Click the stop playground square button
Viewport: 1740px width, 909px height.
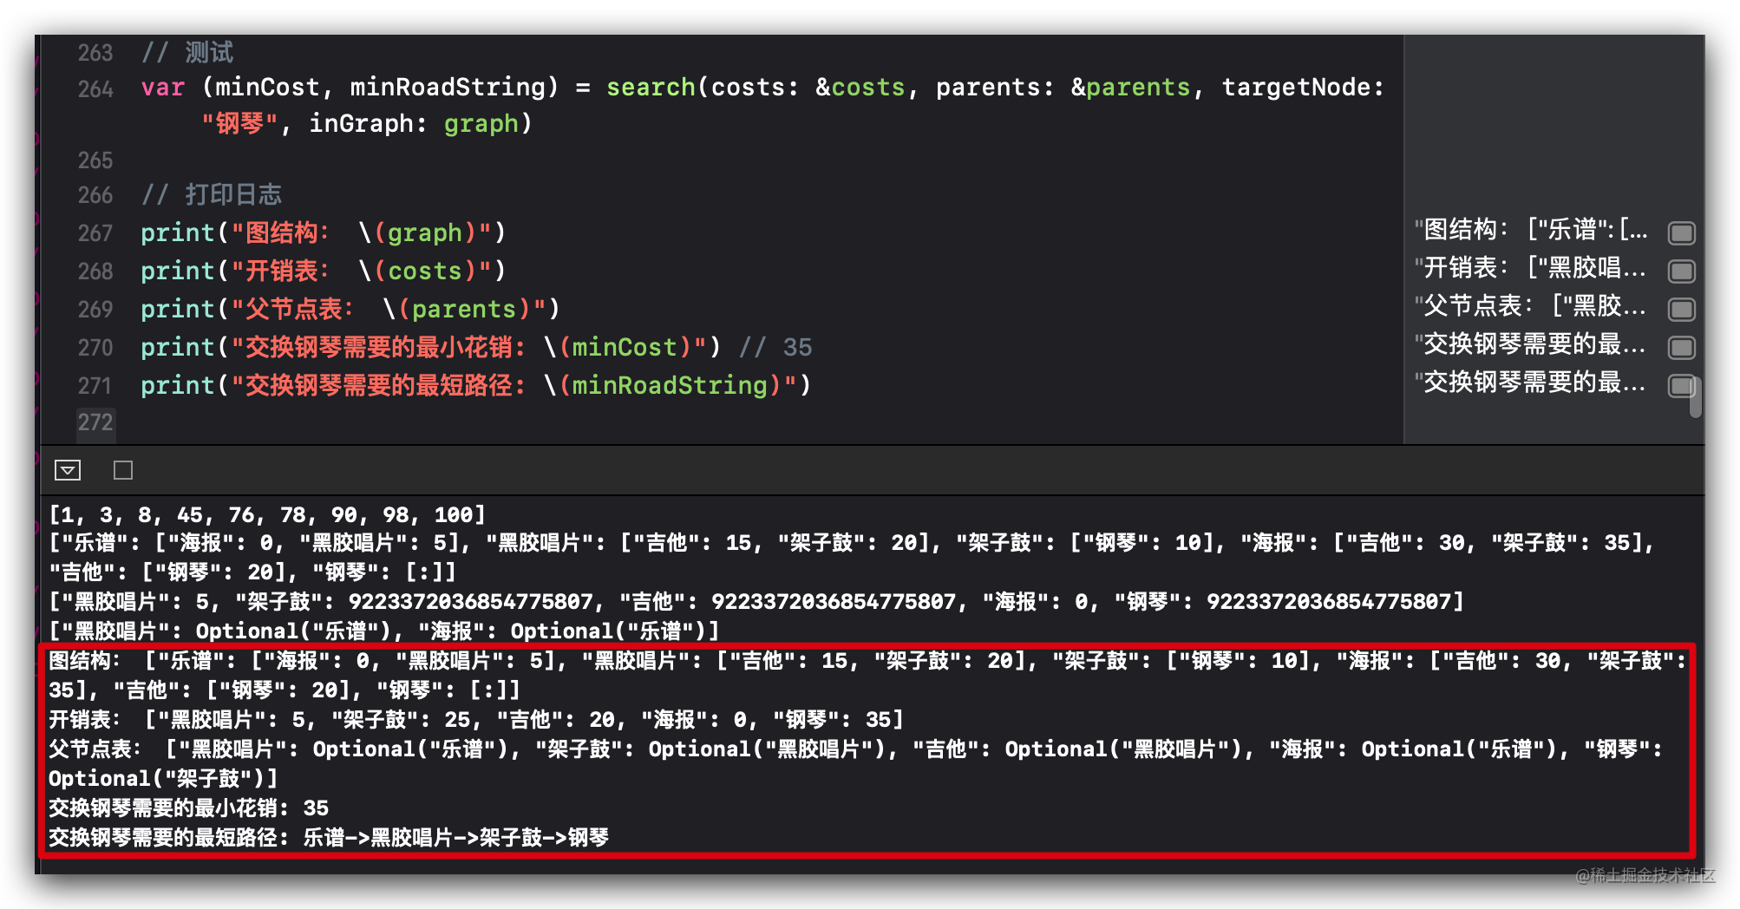click(x=123, y=470)
